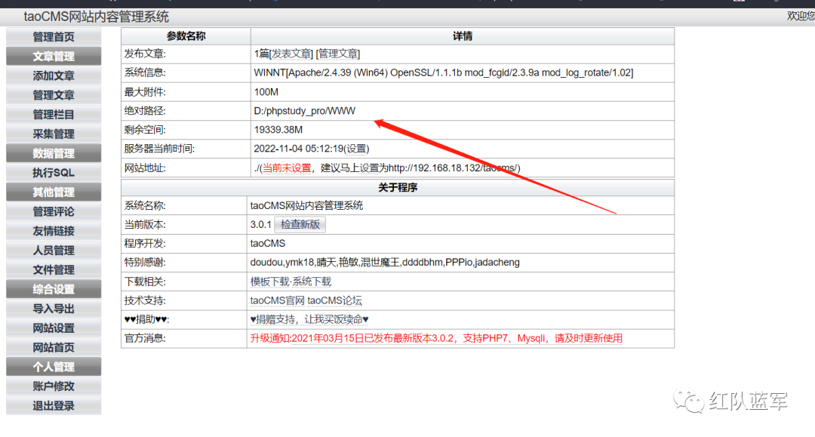Open 网站首页 sidebar item

pyautogui.click(x=54, y=347)
